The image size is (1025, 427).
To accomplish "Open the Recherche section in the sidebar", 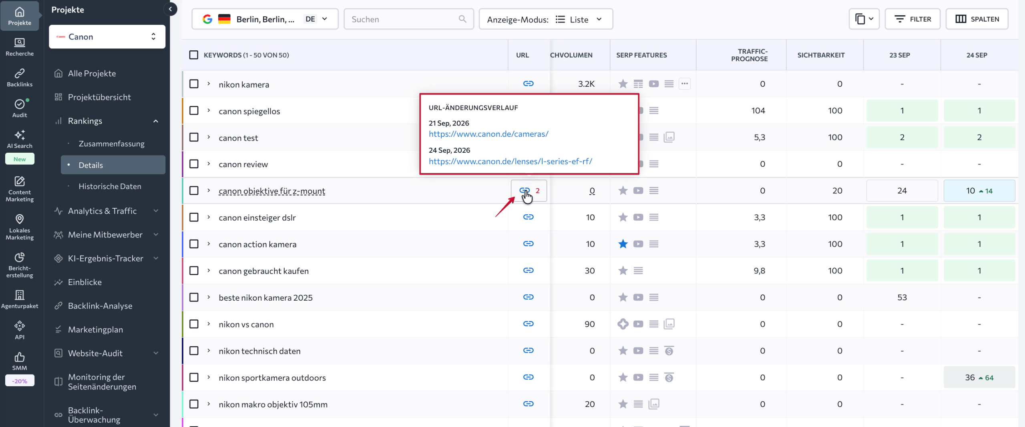I will [20, 47].
